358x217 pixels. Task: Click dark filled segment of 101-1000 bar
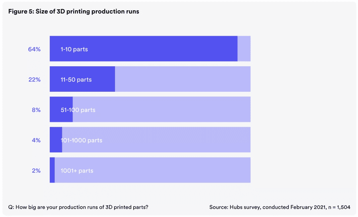coord(56,140)
